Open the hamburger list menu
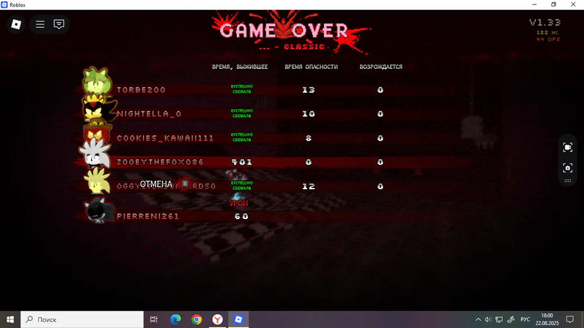Screen dimensions: 584x328 click(x=40, y=24)
